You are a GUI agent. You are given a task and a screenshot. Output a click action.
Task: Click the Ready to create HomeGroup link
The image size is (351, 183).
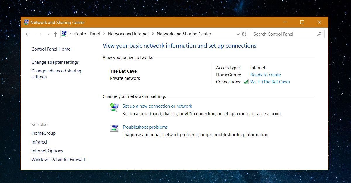(x=265, y=75)
